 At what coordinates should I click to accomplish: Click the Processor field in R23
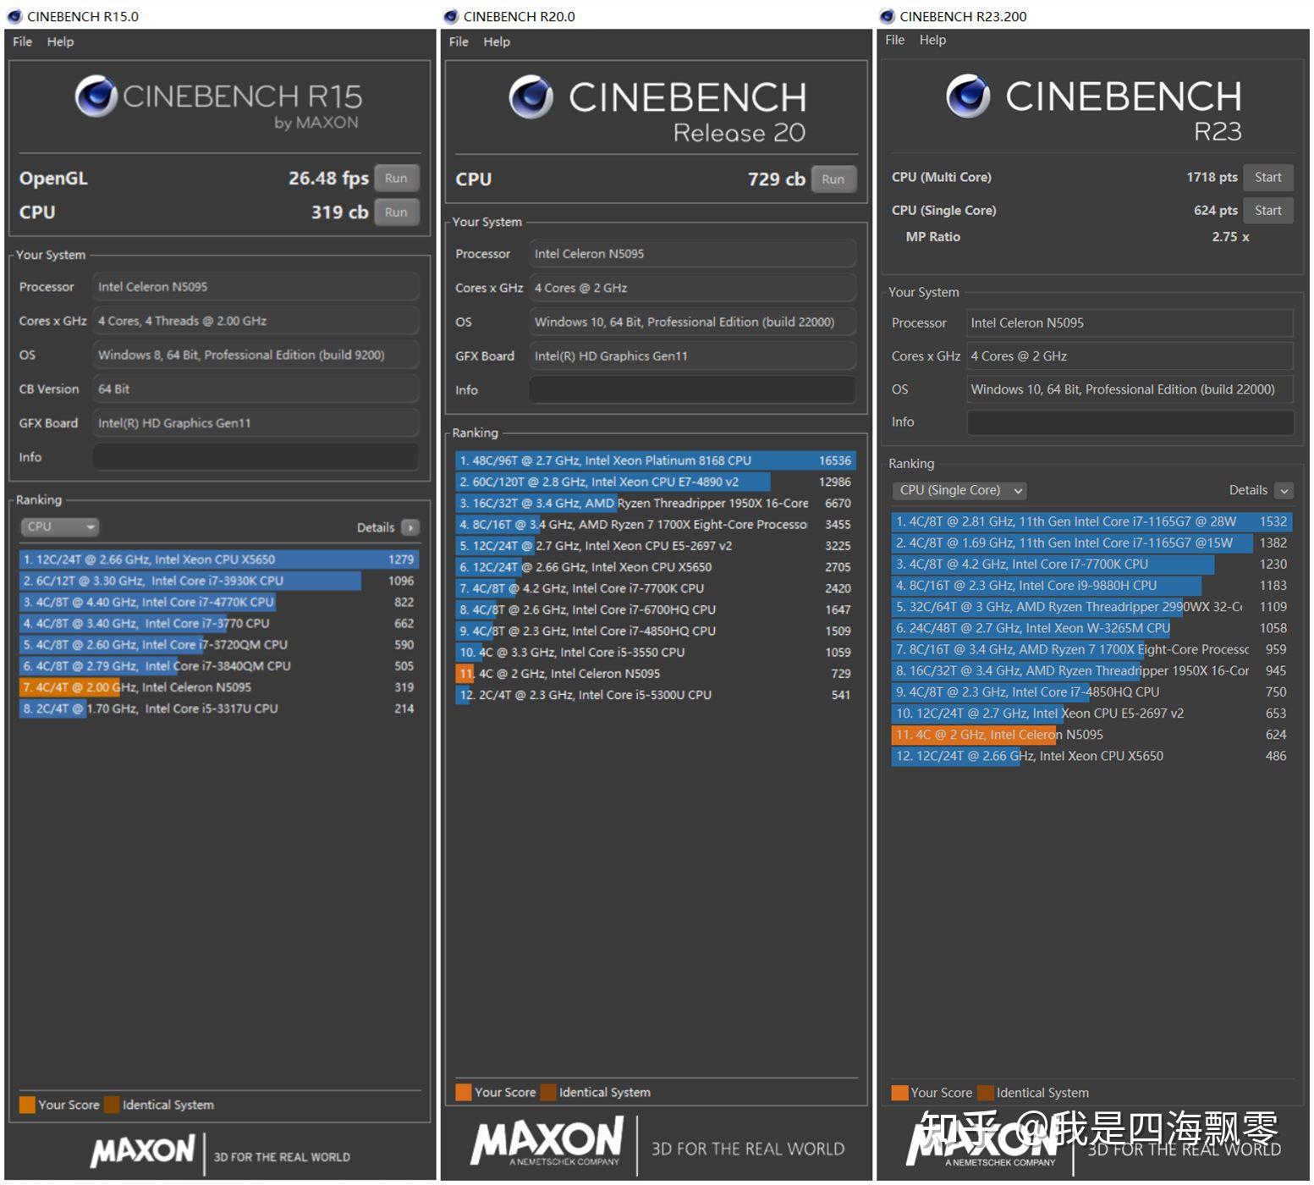click(1130, 323)
